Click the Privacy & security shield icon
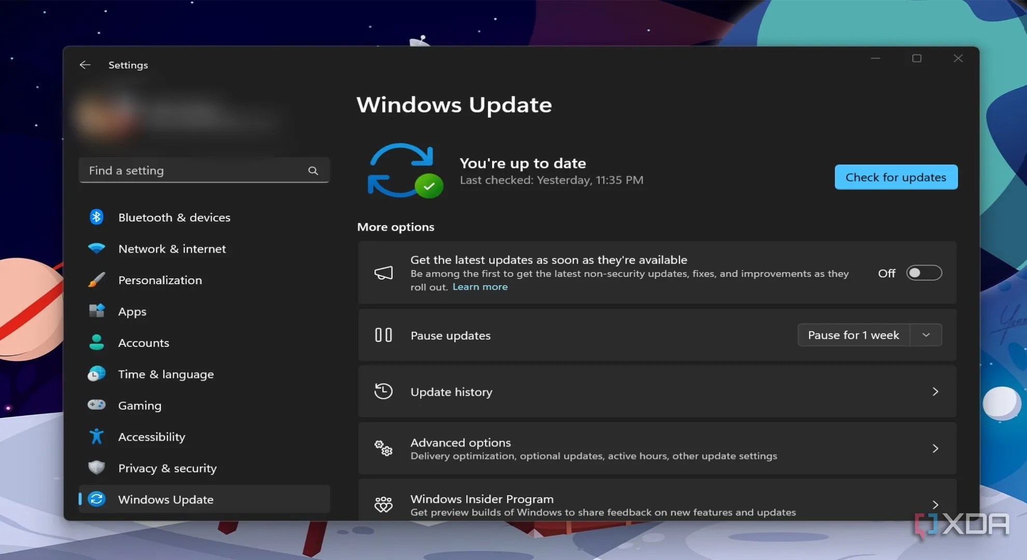Image resolution: width=1027 pixels, height=560 pixels. (x=96, y=468)
